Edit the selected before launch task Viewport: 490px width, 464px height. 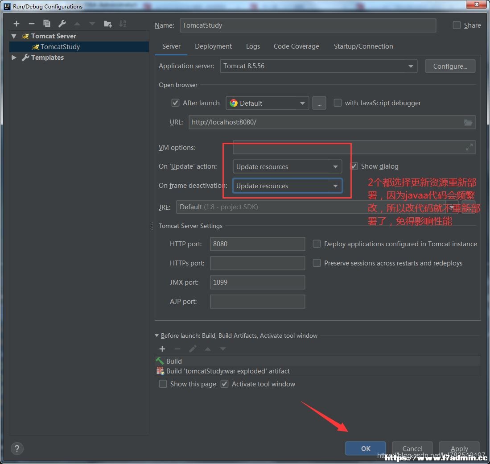[193, 348]
